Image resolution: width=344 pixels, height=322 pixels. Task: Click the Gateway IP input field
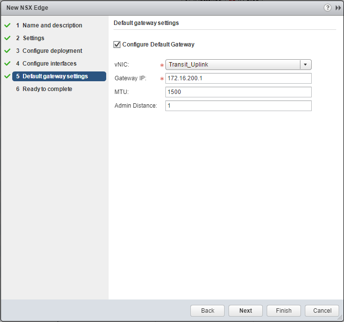click(x=238, y=78)
